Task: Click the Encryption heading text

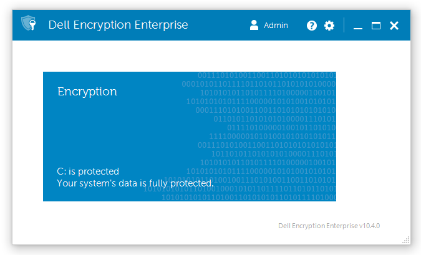Action: tap(87, 92)
